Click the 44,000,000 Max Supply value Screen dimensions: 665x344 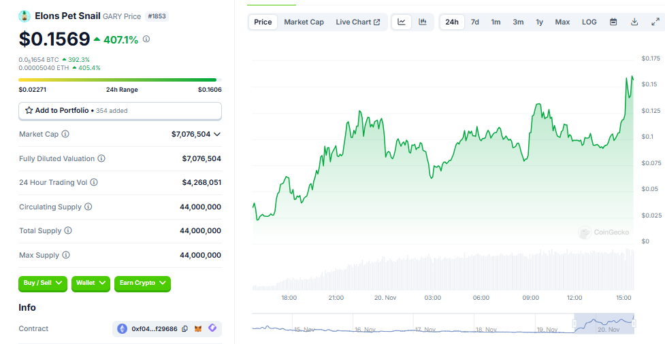(200, 255)
